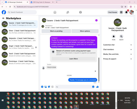This screenshot has height=109, width=137.
Task: Open the Elmer conversation
Action: pos(19,32)
